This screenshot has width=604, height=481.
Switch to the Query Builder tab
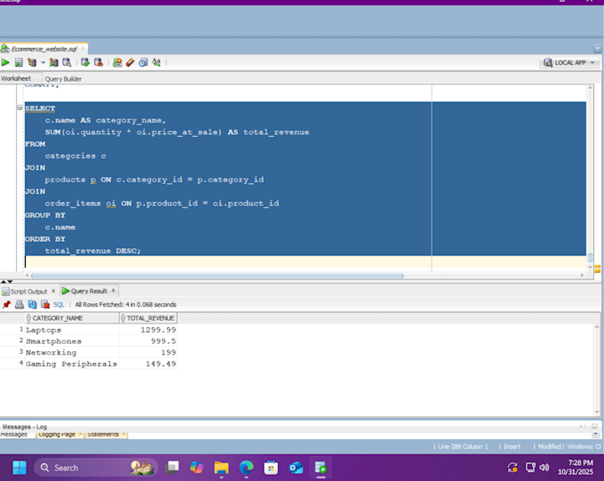click(x=63, y=79)
